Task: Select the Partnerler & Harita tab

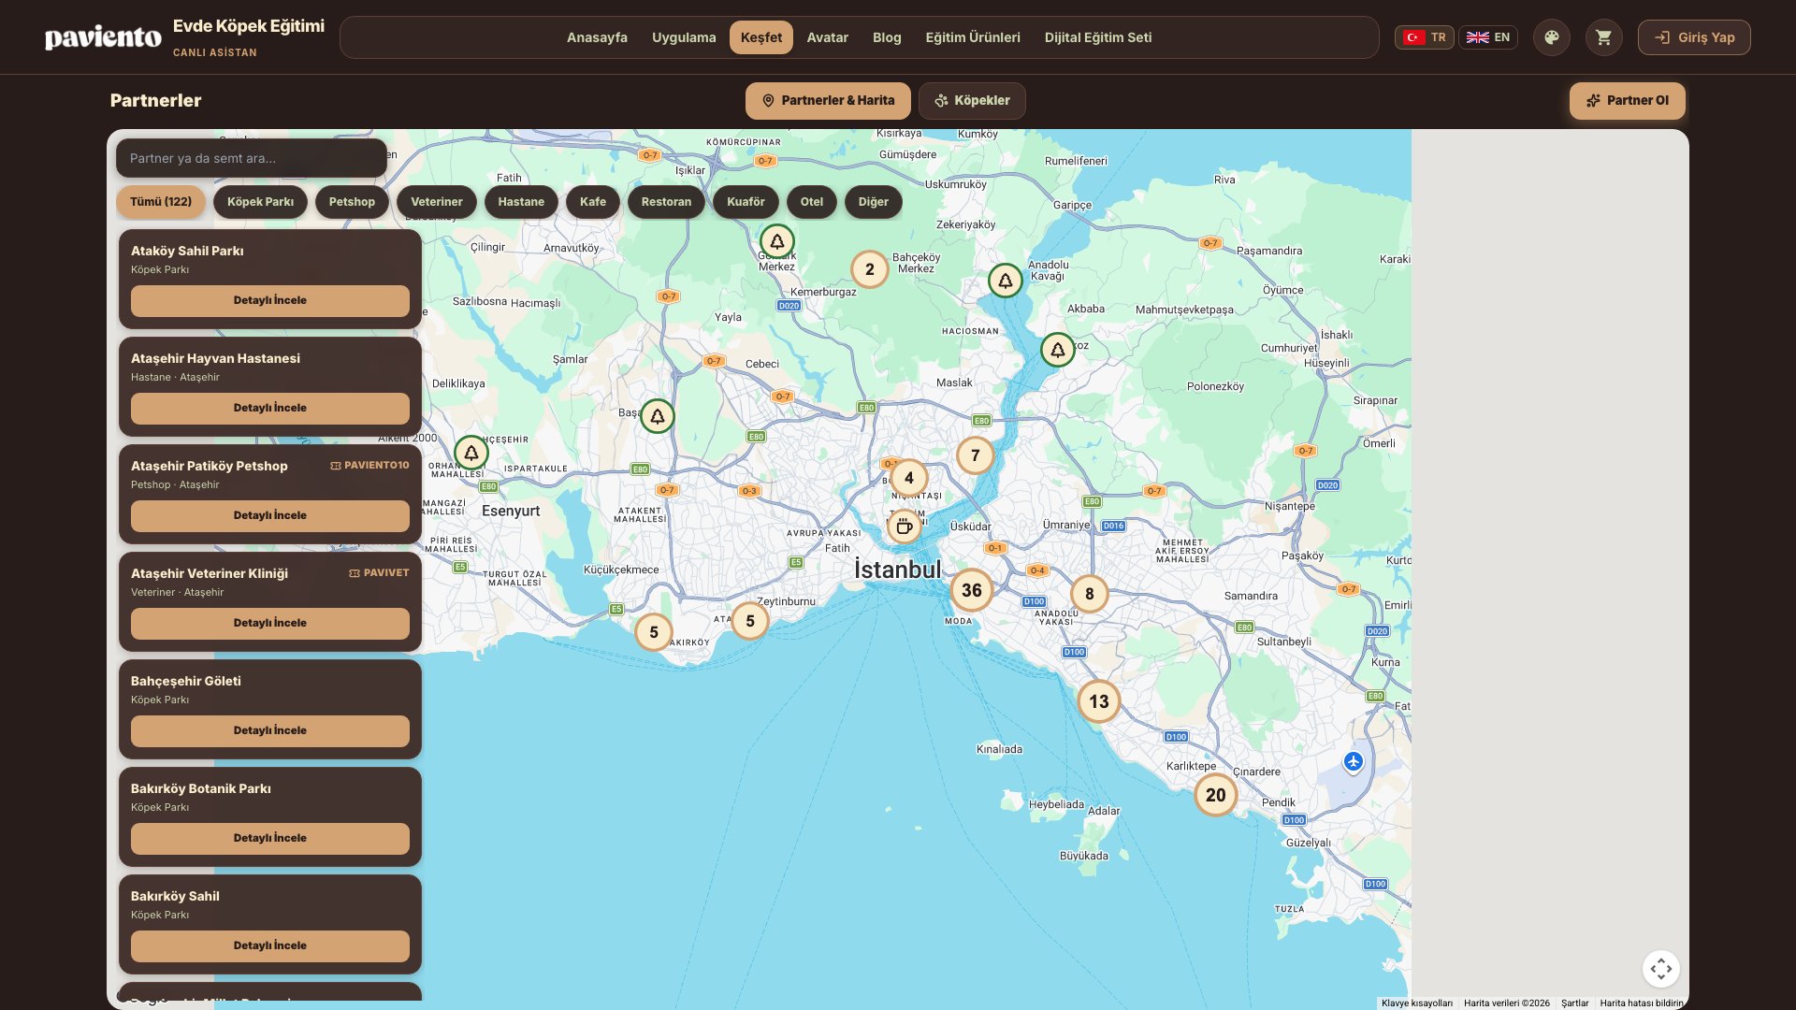Action: pyautogui.click(x=828, y=101)
